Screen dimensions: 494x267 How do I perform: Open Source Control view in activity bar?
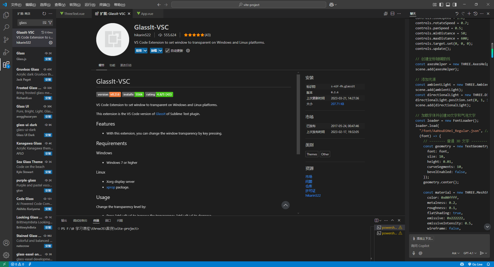(6, 40)
